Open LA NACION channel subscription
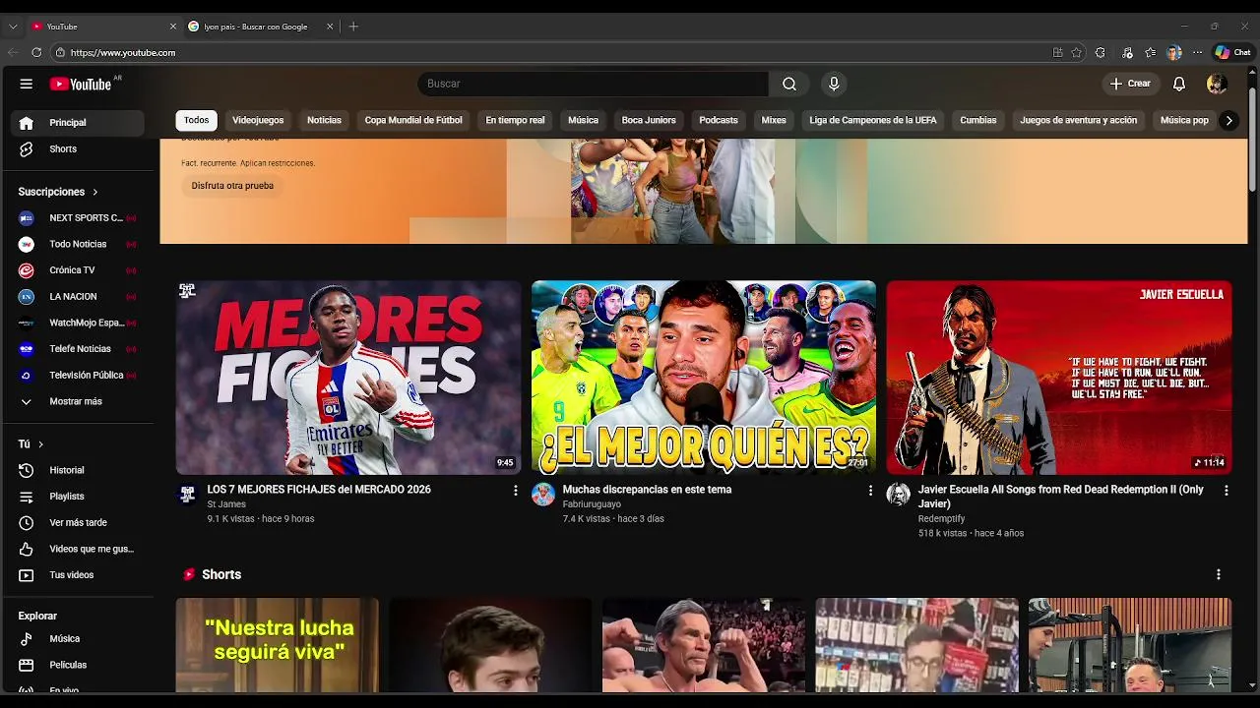1260x708 pixels. (x=78, y=297)
